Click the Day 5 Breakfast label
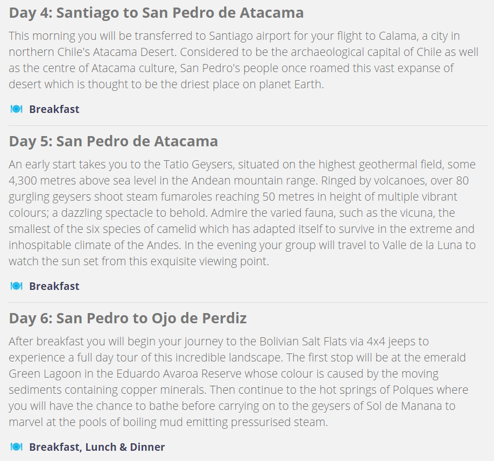The width and height of the screenshot is (494, 461). (54, 286)
